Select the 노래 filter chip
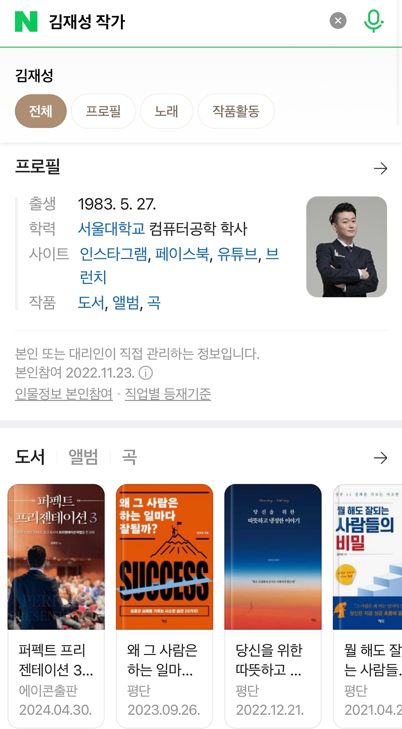 (x=166, y=111)
